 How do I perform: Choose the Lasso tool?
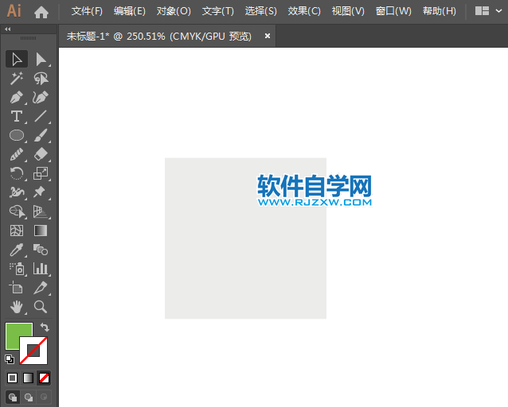click(x=41, y=78)
